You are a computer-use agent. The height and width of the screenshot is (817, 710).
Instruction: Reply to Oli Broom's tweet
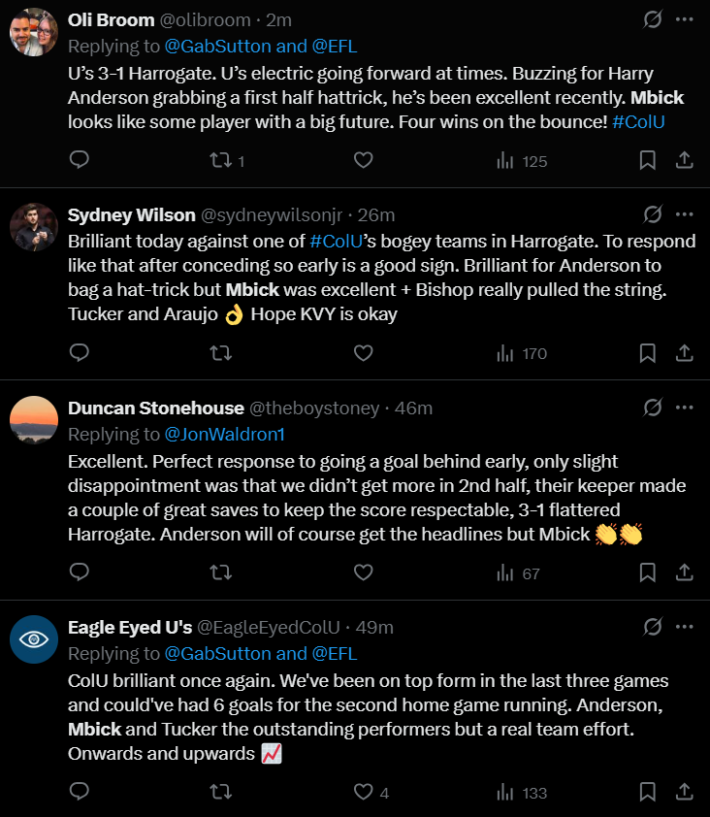point(80,160)
